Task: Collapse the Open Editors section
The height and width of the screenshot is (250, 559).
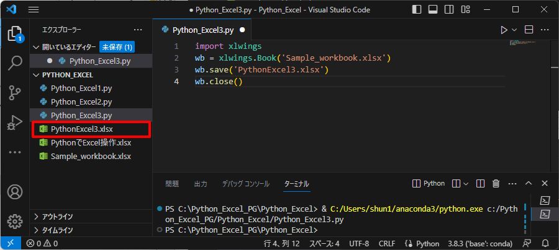Action: point(35,47)
